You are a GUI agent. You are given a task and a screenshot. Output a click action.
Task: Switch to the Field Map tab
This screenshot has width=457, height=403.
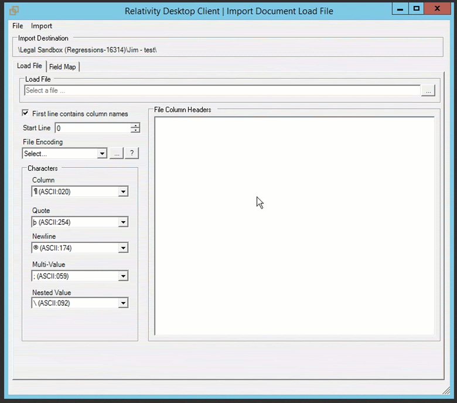[x=63, y=67]
